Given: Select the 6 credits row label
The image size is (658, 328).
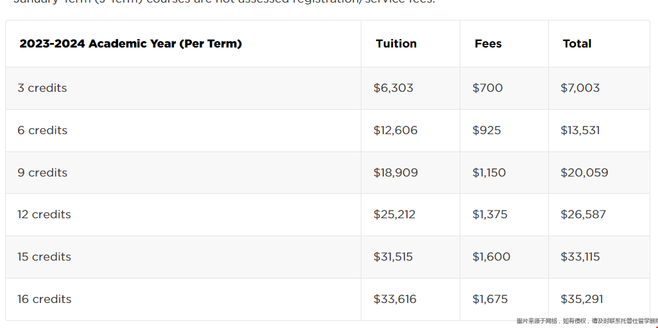Looking at the screenshot, I should pyautogui.click(x=42, y=130).
